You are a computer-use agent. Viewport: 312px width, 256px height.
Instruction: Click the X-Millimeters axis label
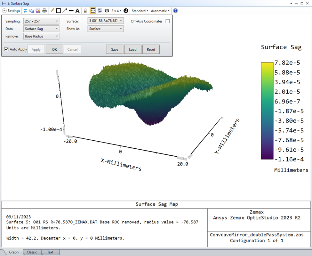[x=121, y=165]
